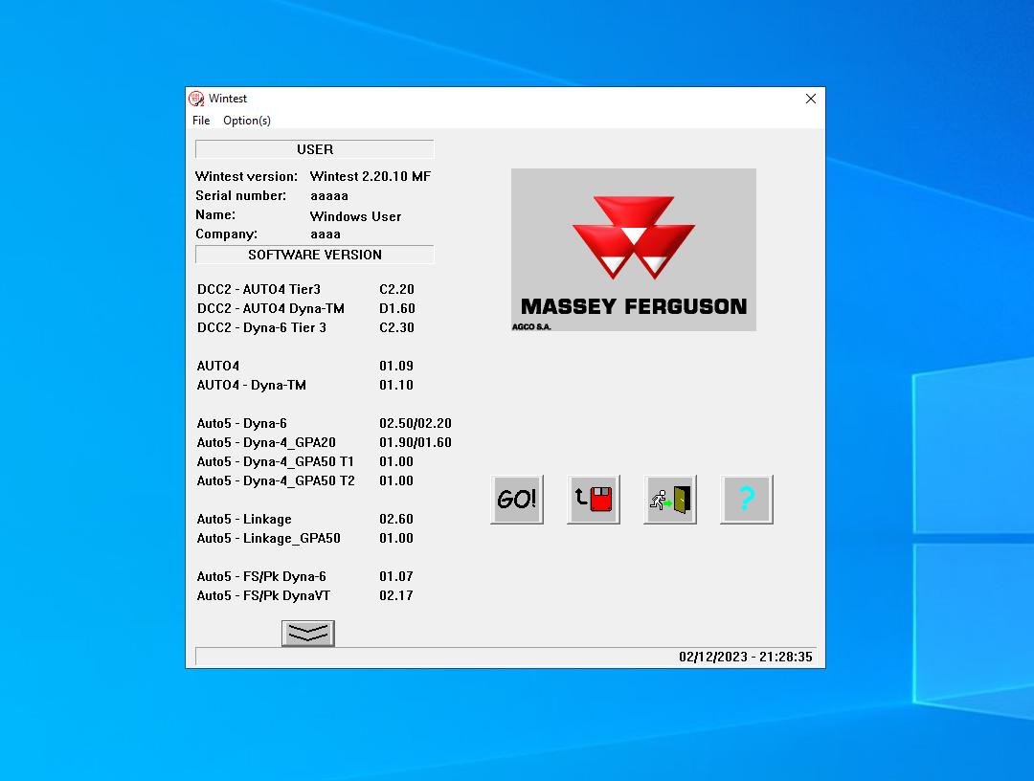Select the name value "Windows User"
The height and width of the screenshot is (781, 1034).
coord(355,217)
